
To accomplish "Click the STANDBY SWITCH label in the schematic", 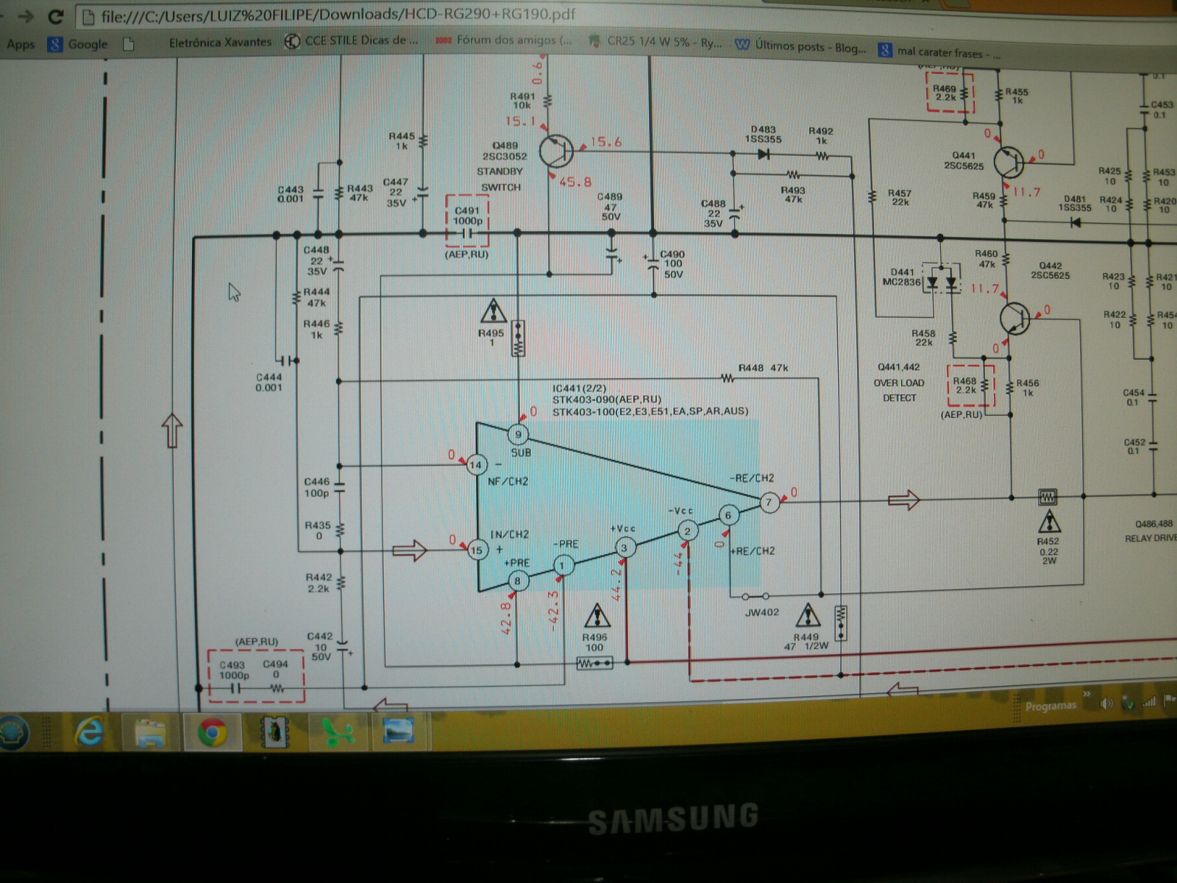I will coord(500,180).
